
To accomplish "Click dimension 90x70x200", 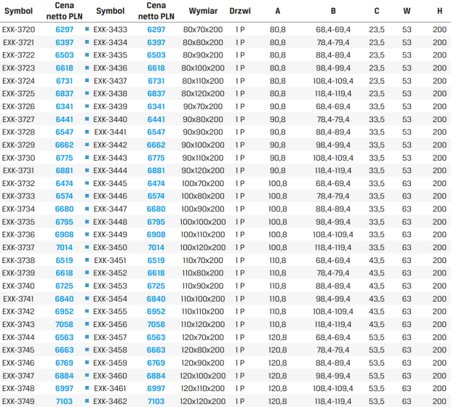I will (203, 107).
